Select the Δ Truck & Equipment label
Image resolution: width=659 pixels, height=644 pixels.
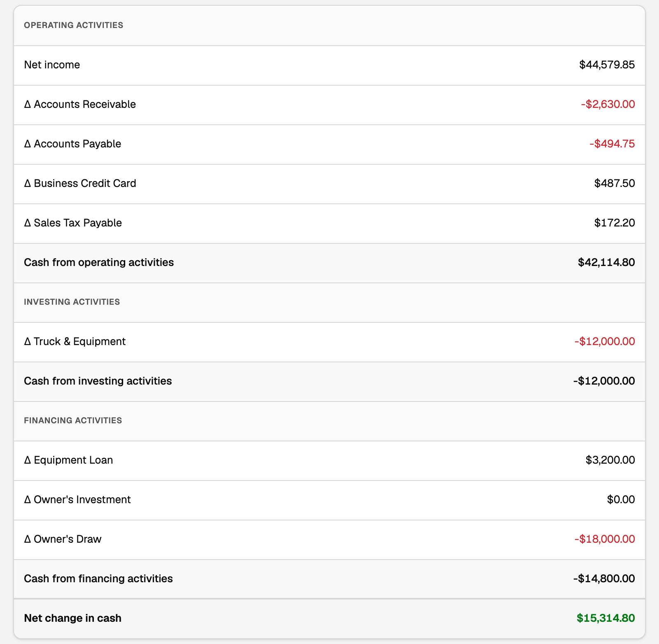(x=75, y=341)
